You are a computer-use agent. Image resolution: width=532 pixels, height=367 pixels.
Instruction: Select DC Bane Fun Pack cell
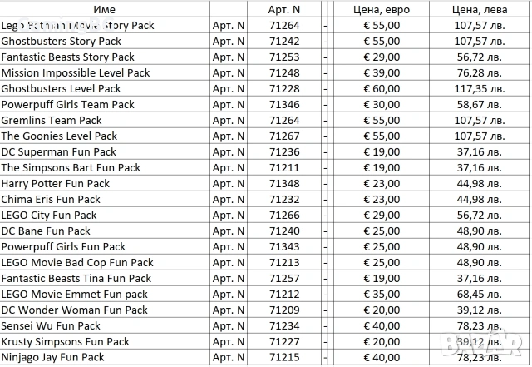pos(105,231)
